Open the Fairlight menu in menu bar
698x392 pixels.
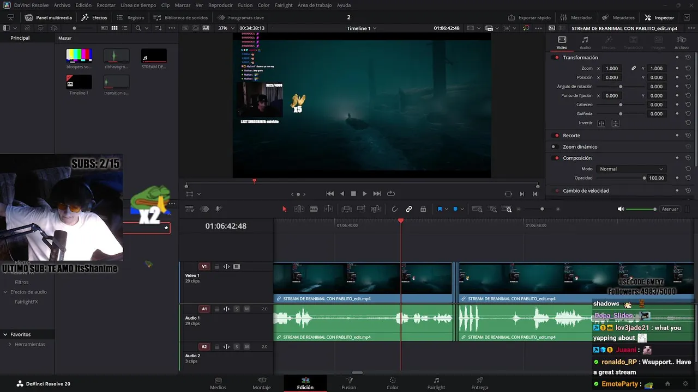pyautogui.click(x=284, y=5)
